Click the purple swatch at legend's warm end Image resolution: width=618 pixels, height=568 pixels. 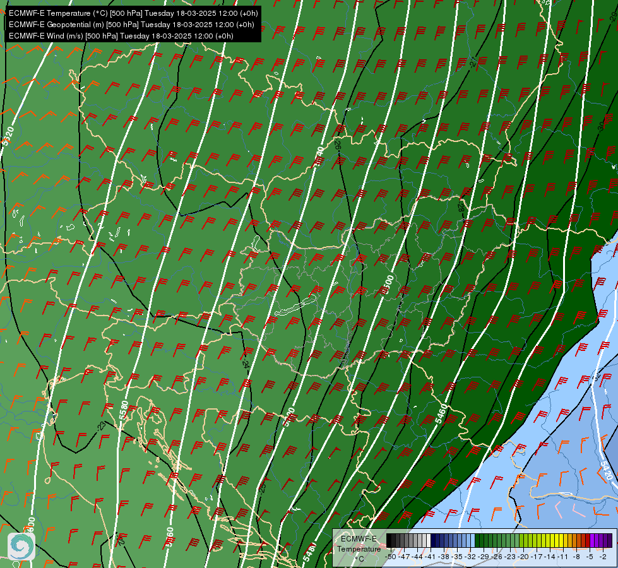[x=609, y=541]
